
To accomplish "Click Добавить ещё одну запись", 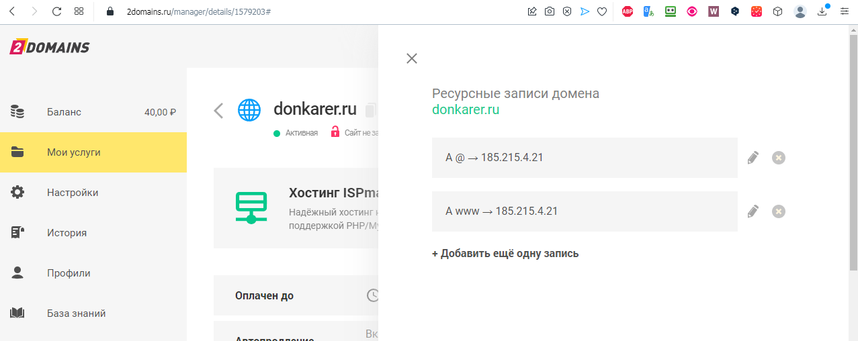I will click(505, 254).
